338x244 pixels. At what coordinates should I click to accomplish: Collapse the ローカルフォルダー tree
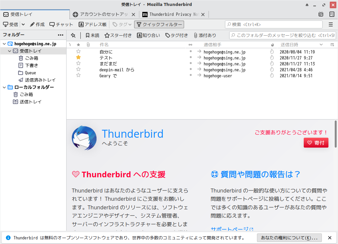[x=4, y=87]
